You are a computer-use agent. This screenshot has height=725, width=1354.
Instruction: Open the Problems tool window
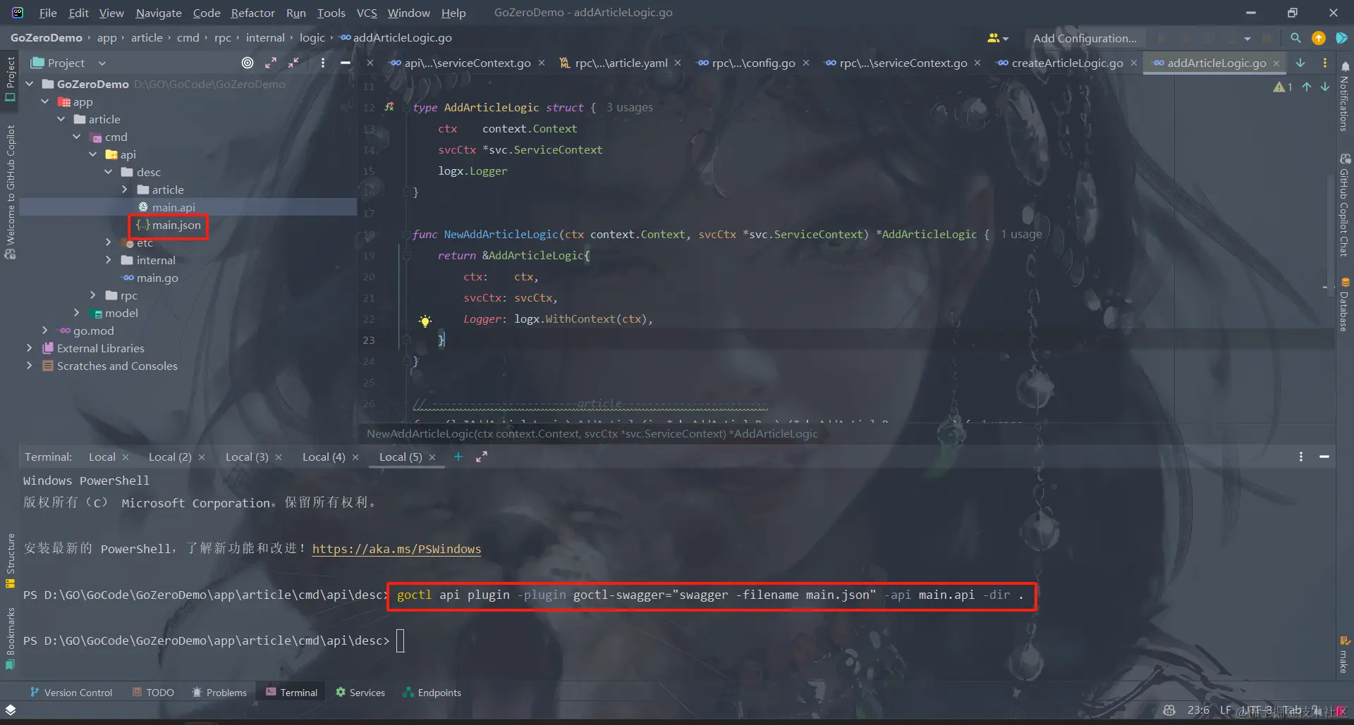[219, 693]
